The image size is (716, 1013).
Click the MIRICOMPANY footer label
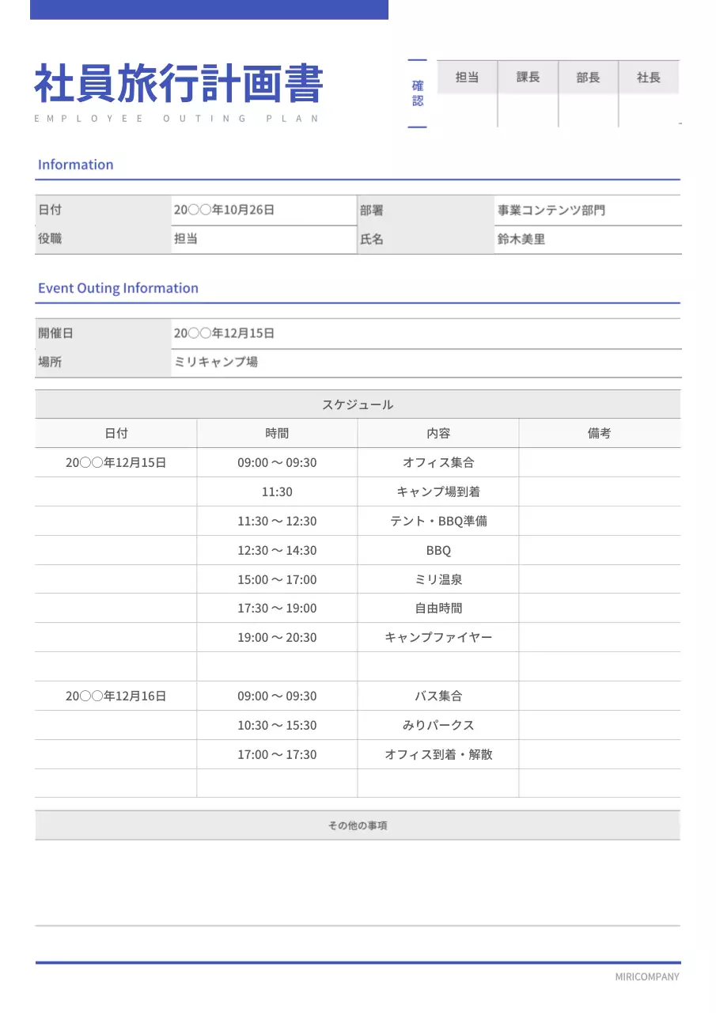tap(646, 976)
